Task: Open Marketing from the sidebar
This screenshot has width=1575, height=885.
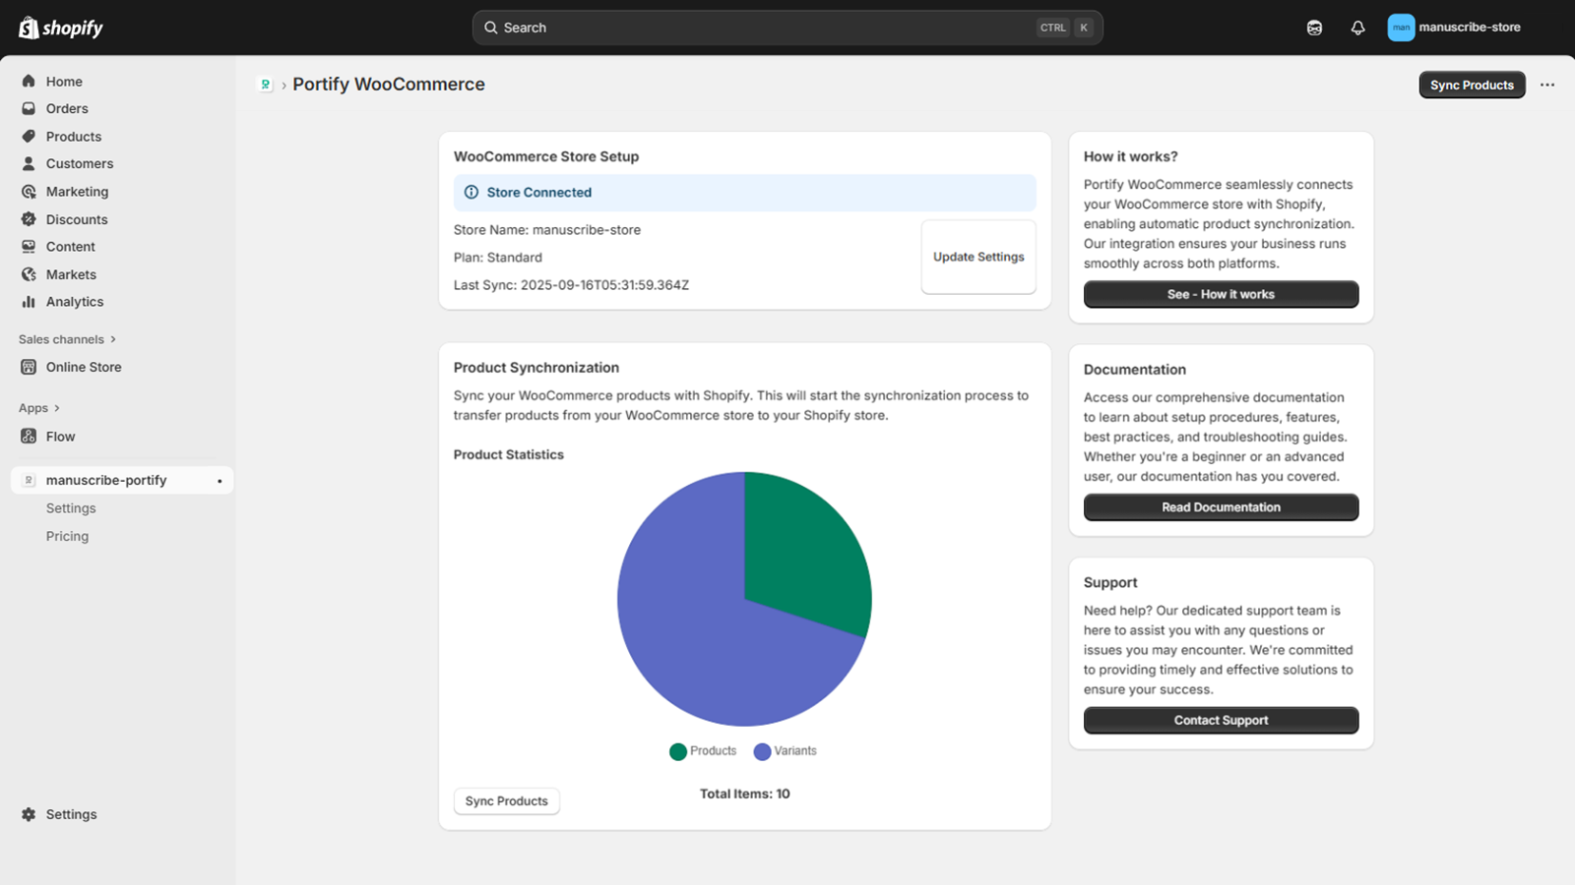Action: pos(30,191)
